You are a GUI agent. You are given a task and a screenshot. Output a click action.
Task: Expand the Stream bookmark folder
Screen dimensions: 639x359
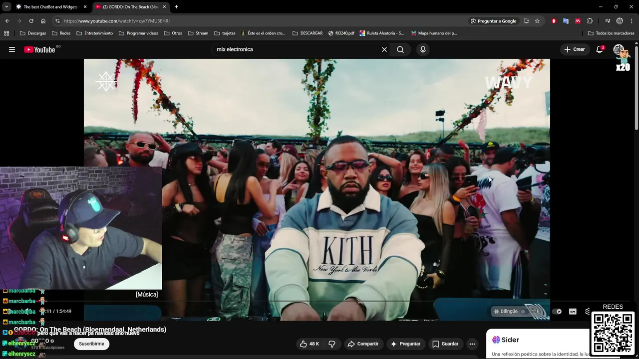pyautogui.click(x=198, y=33)
